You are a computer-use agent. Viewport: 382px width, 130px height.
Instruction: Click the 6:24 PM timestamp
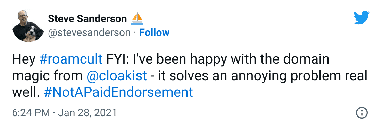pos(31,113)
